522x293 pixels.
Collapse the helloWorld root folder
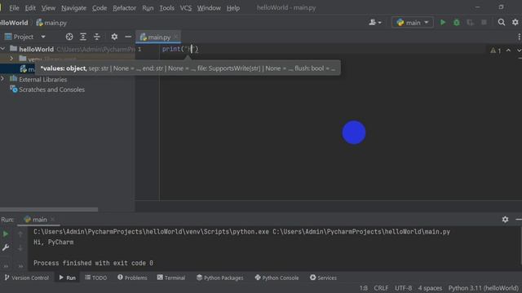pyautogui.click(x=3, y=49)
